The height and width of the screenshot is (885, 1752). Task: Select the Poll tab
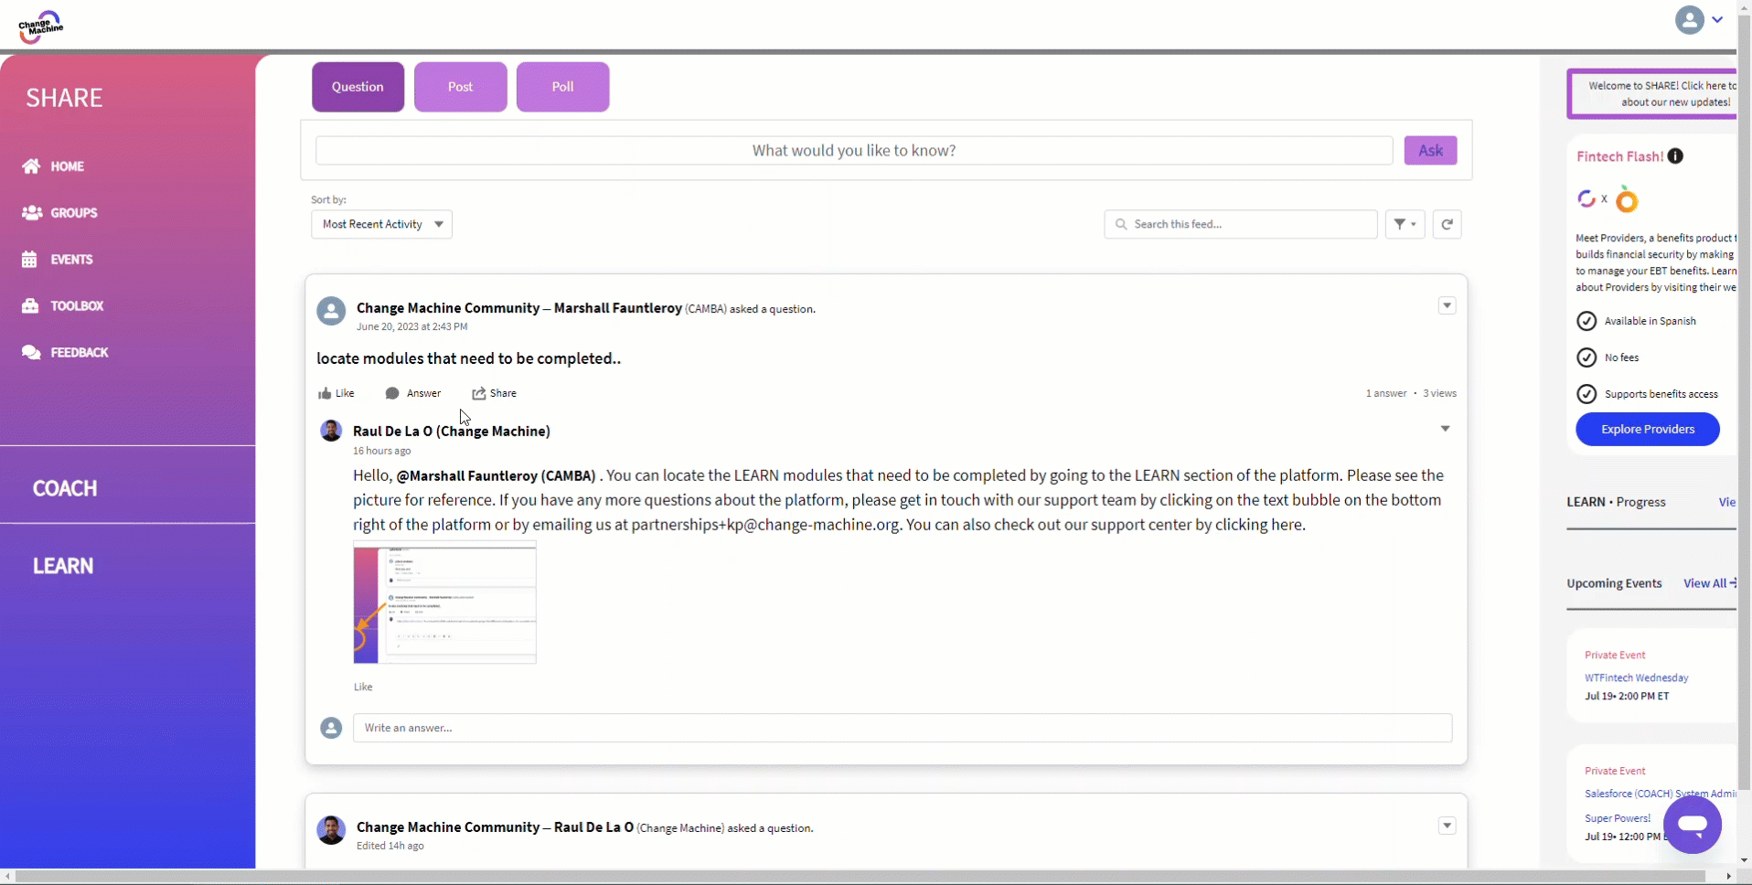pos(562,87)
